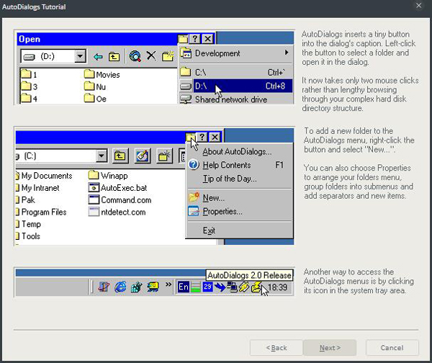Select the AutoExec.bat file
This screenshot has height=363, width=432.
click(x=117, y=188)
